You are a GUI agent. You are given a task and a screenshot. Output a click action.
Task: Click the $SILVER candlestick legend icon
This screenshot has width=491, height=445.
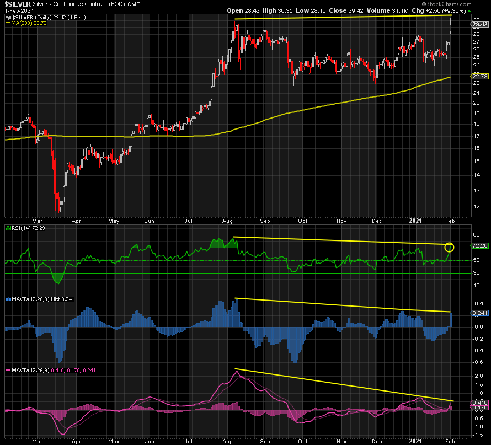point(8,17)
